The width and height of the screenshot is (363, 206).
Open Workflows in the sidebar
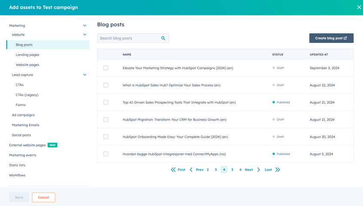tap(17, 175)
